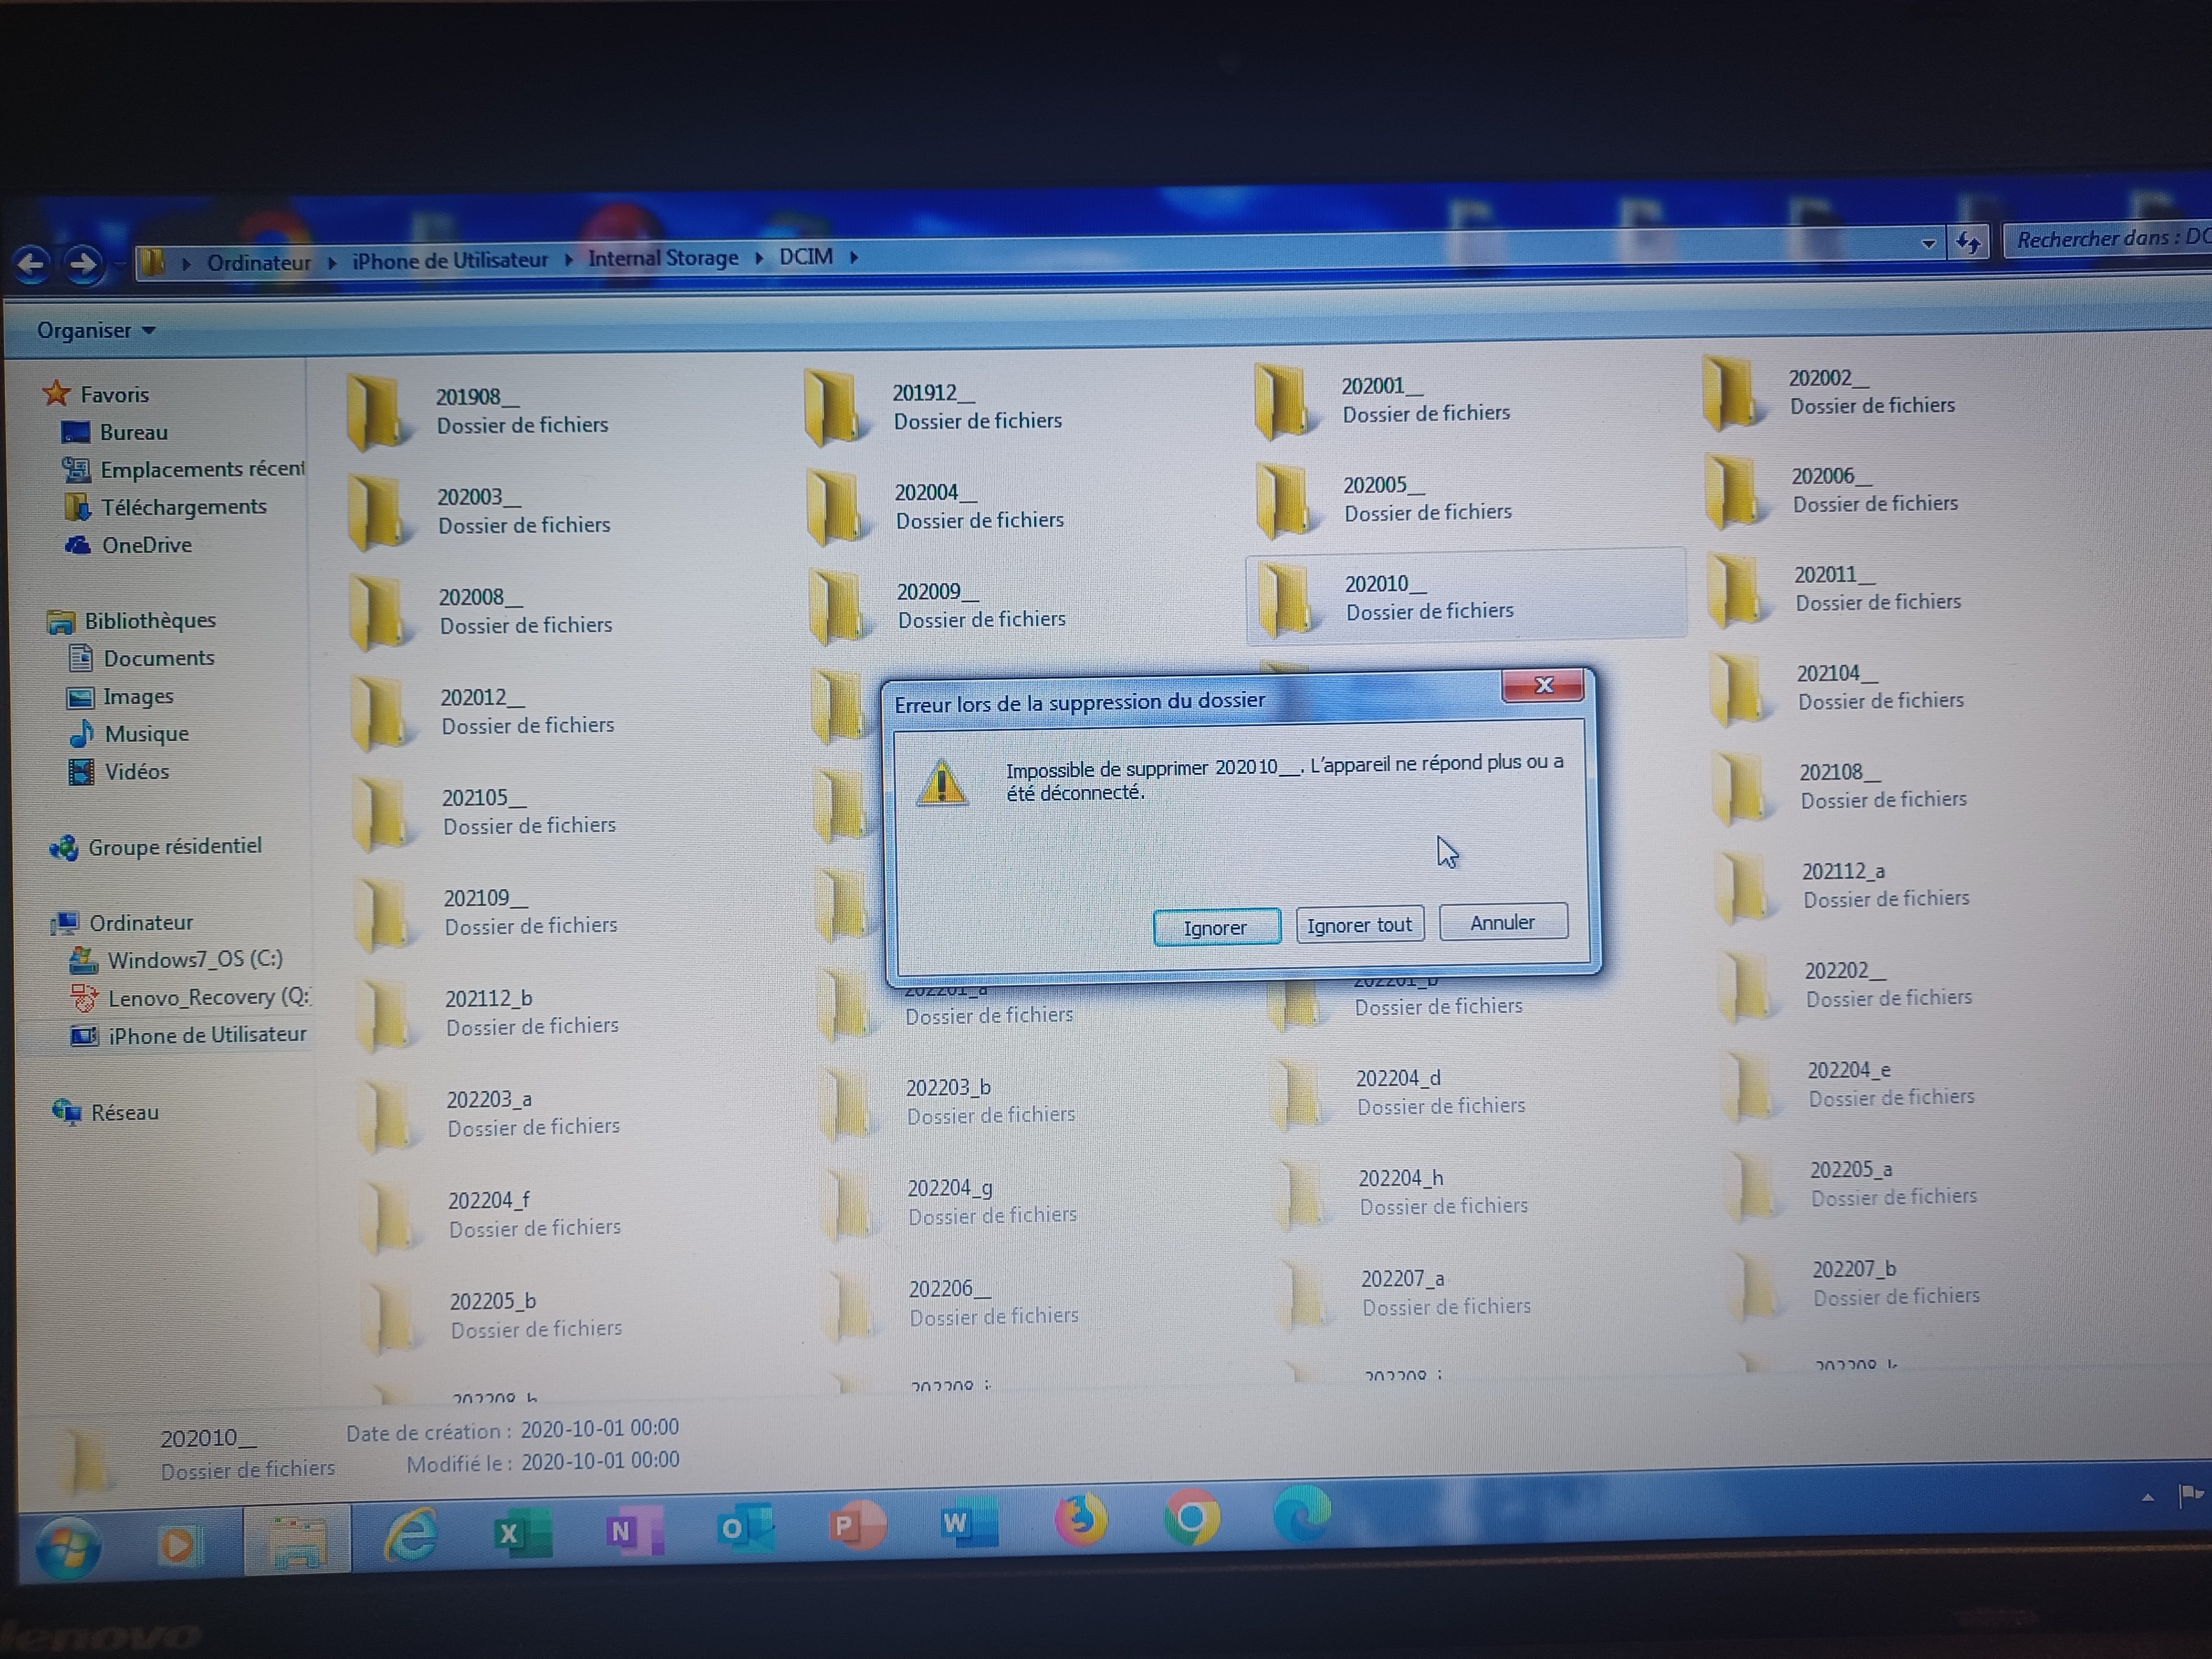
Task: Click the Back navigation arrow
Action: coord(32,264)
